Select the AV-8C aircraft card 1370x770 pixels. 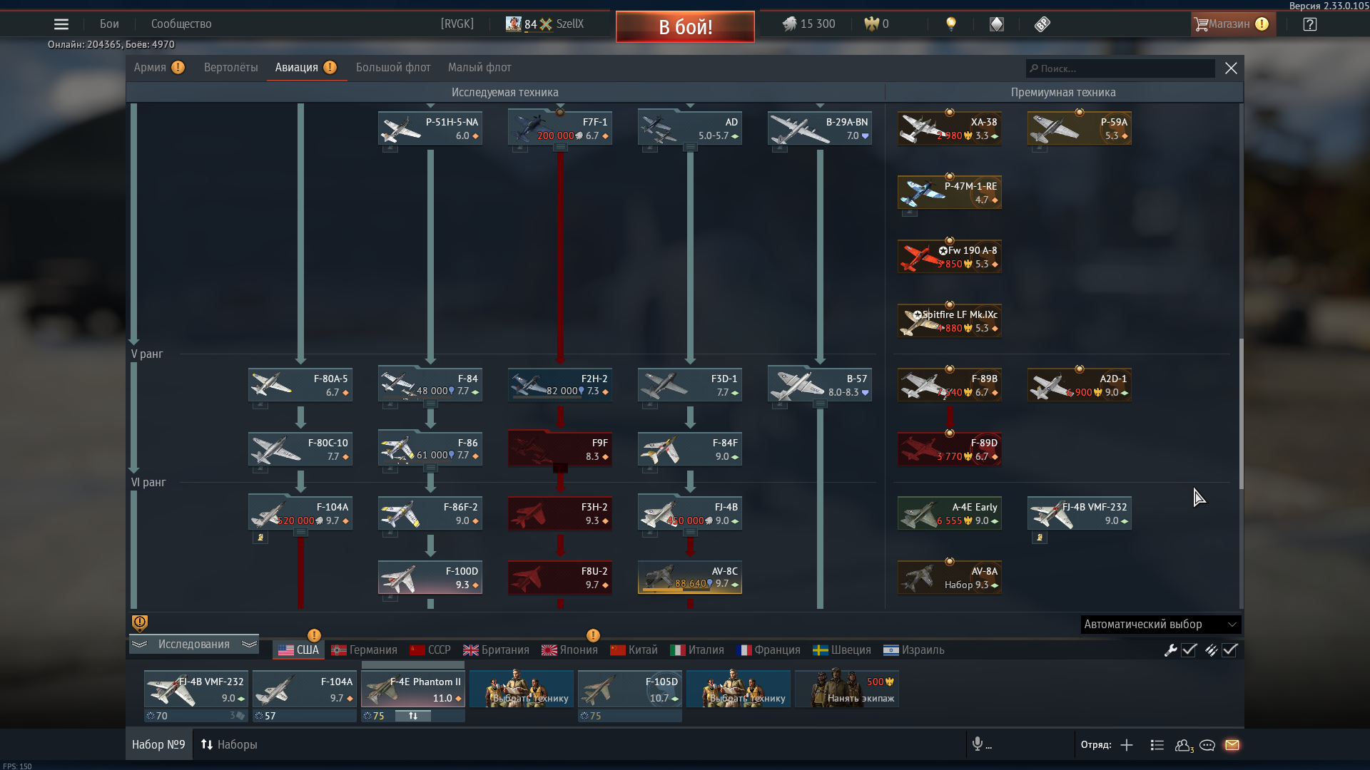pos(690,577)
